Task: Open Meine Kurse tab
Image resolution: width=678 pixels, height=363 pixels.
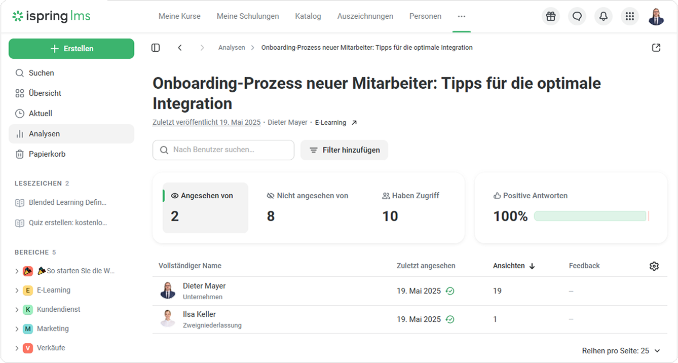Action: click(x=179, y=16)
